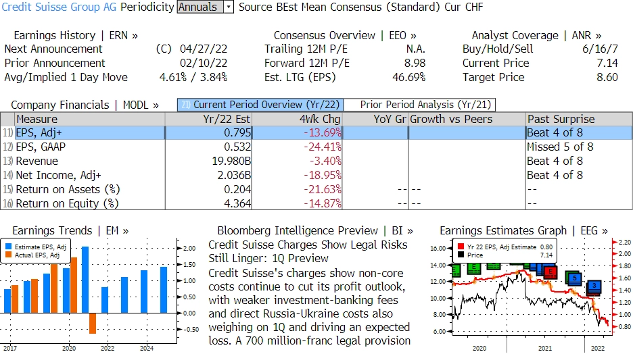Click the Annuals periodicity field

tap(200, 7)
